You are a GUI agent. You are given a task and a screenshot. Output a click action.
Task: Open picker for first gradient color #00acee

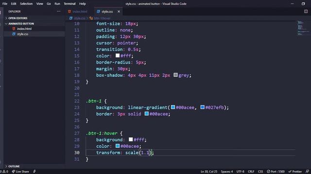coord(173,107)
